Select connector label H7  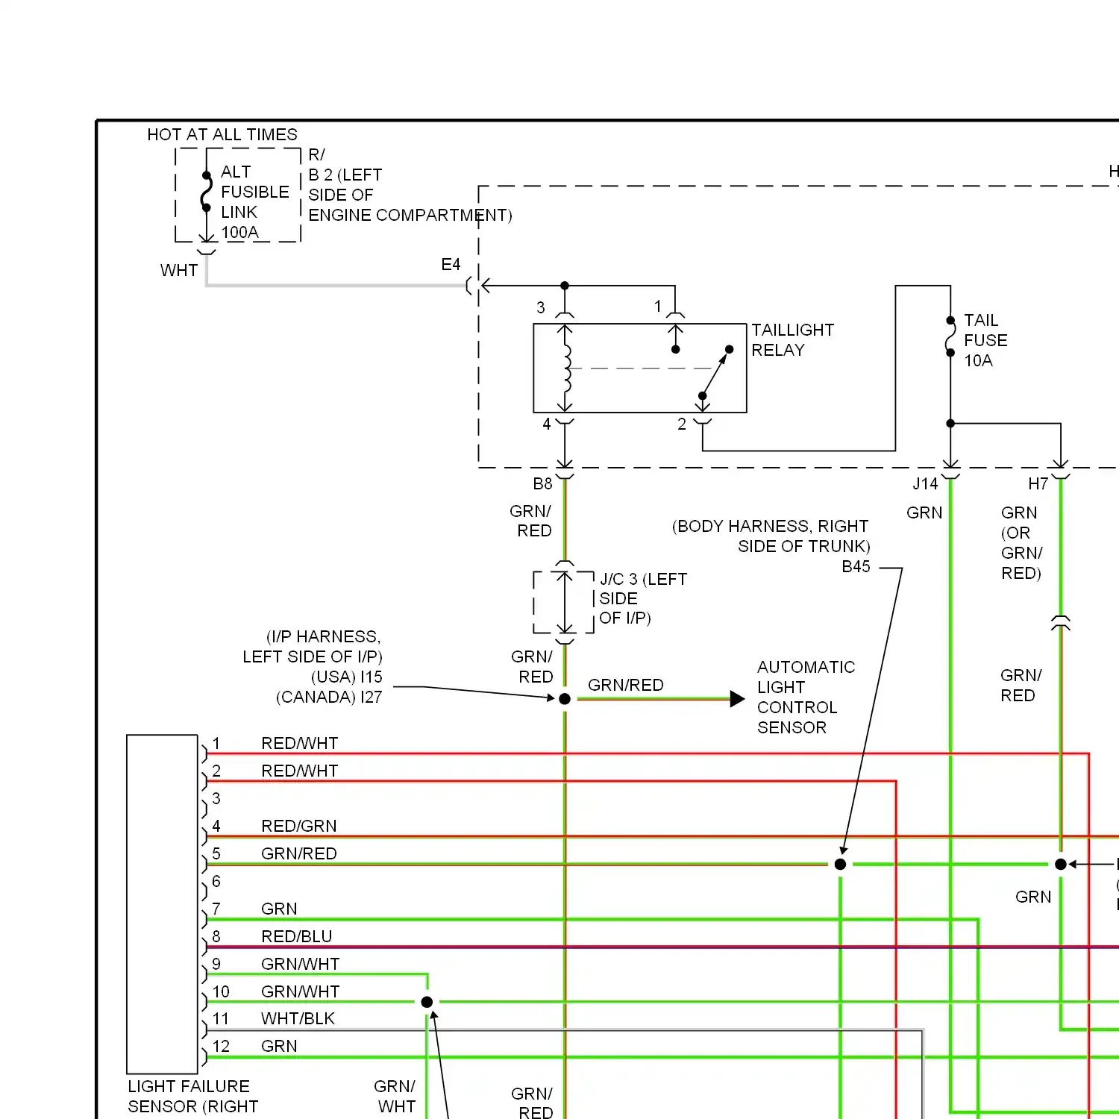(x=1038, y=484)
